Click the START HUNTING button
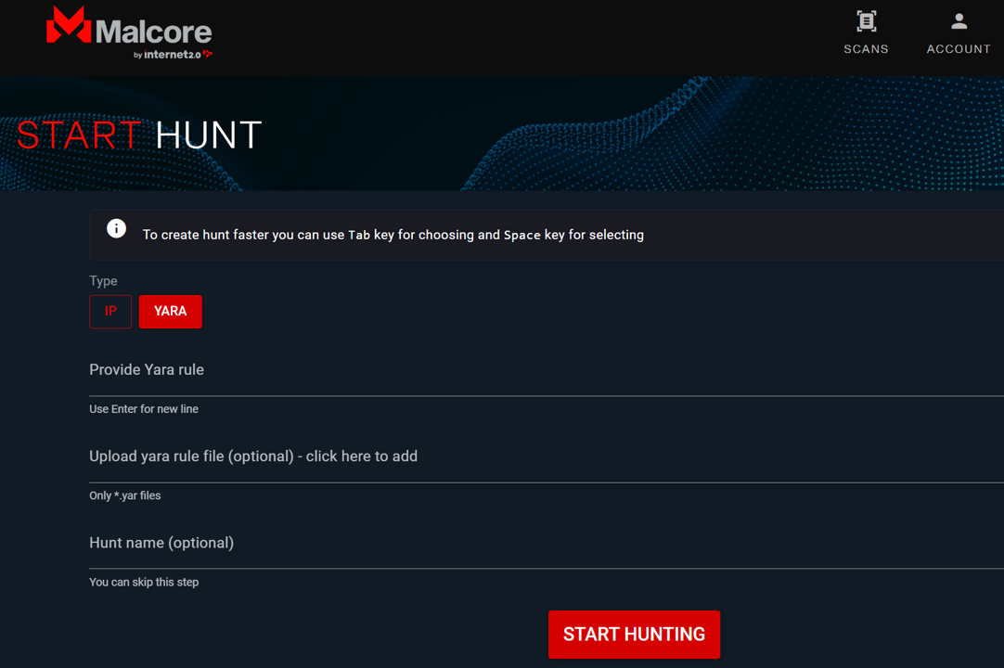 pos(634,634)
